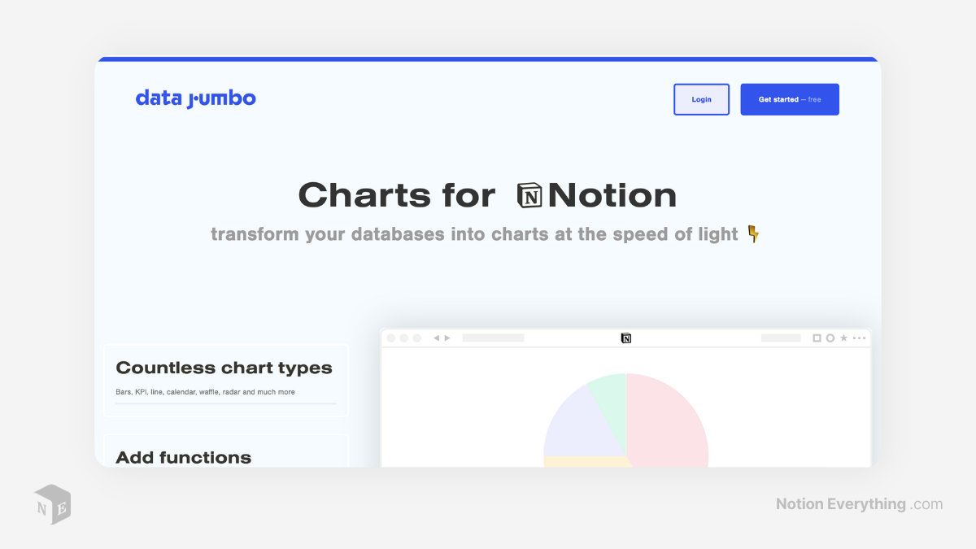Screen dimensions: 976x549
Task: Click the forward arrow in the browser mockup
Action: (x=447, y=338)
